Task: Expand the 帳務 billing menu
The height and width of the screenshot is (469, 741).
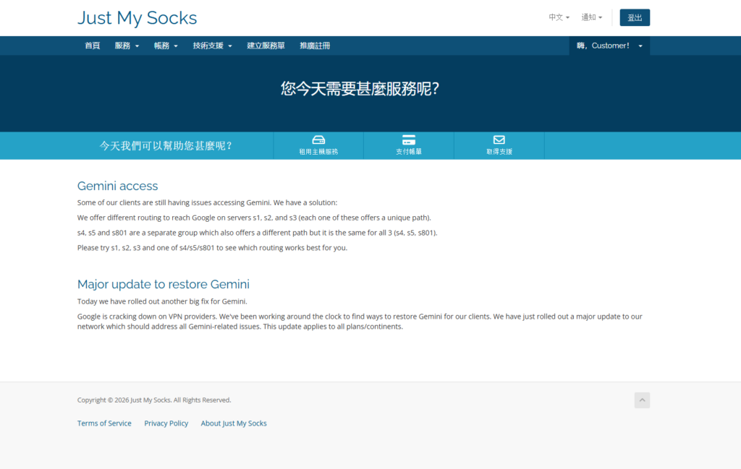Action: [x=166, y=46]
